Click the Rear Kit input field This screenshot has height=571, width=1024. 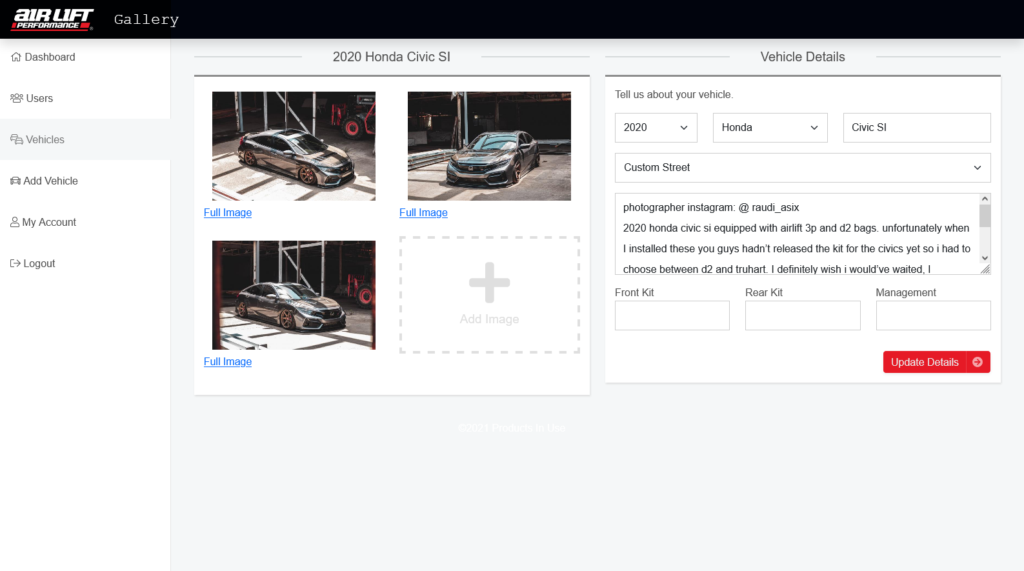803,316
